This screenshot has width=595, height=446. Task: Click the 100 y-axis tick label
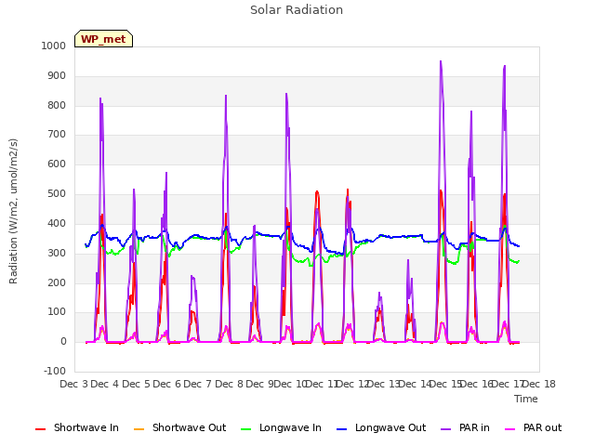tap(57, 312)
